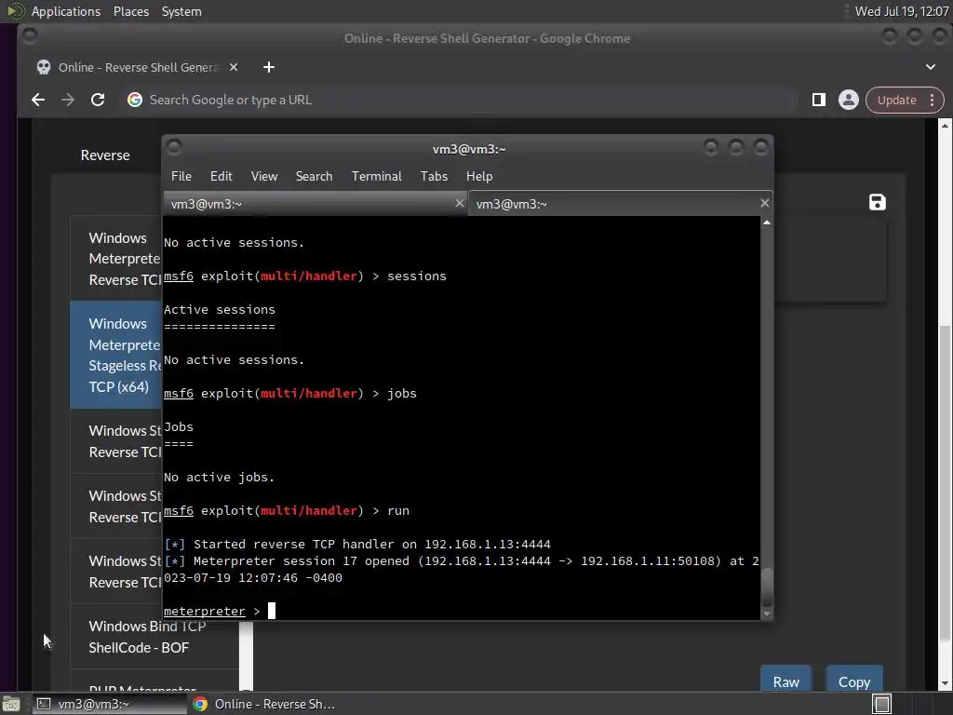Go back in Chrome with the back arrow

(38, 100)
